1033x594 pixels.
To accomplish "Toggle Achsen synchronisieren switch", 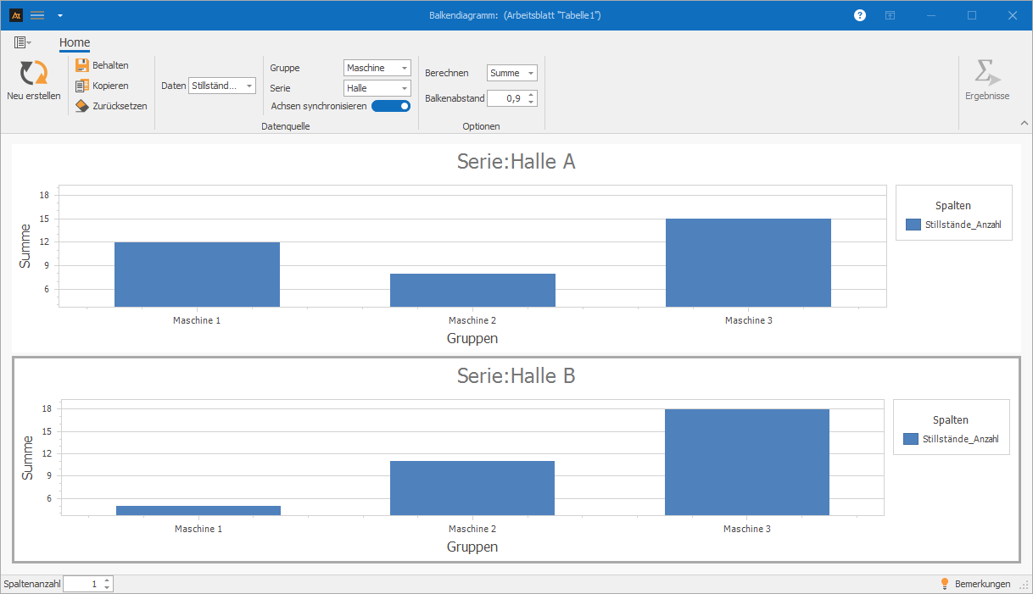I will (x=391, y=106).
